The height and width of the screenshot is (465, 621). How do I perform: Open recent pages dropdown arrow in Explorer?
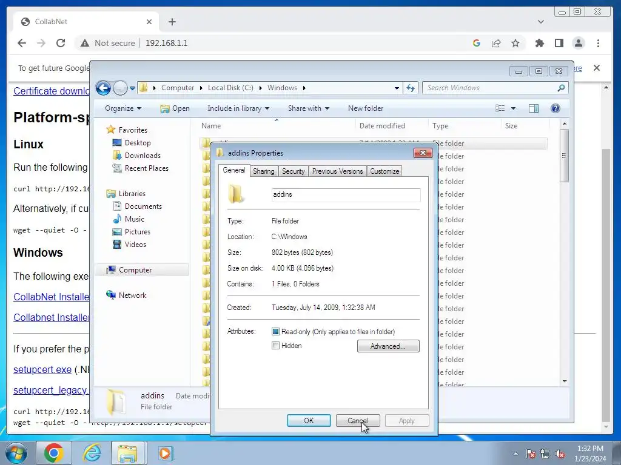[x=132, y=88]
